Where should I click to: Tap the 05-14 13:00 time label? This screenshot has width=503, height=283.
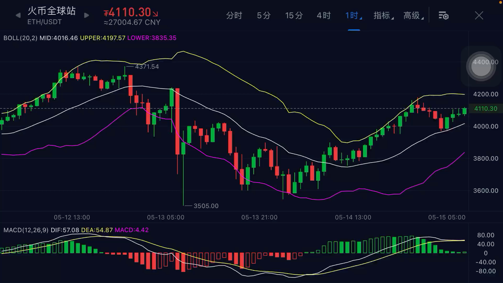[353, 217]
